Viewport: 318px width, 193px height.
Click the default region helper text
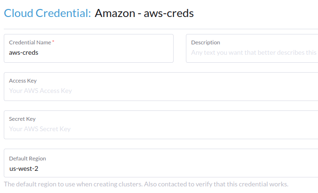pos(146,184)
